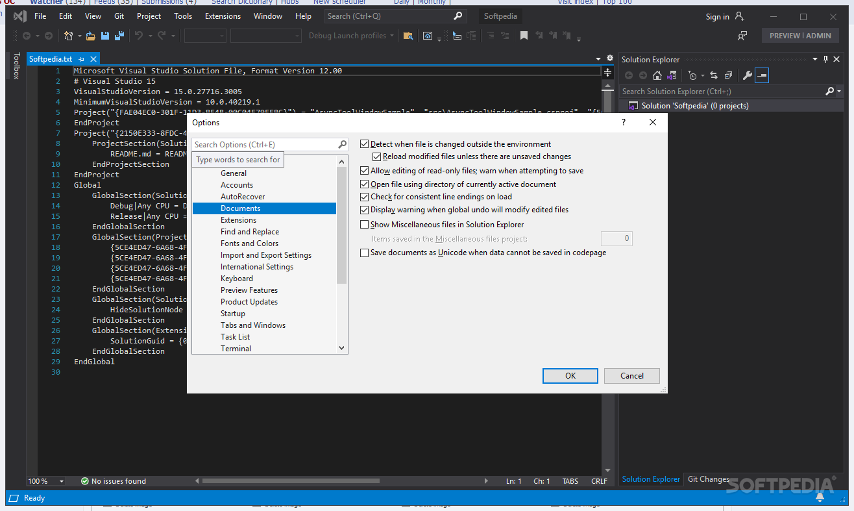This screenshot has width=854, height=511.
Task: Click the New Item toolbar icon
Action: pos(68,36)
